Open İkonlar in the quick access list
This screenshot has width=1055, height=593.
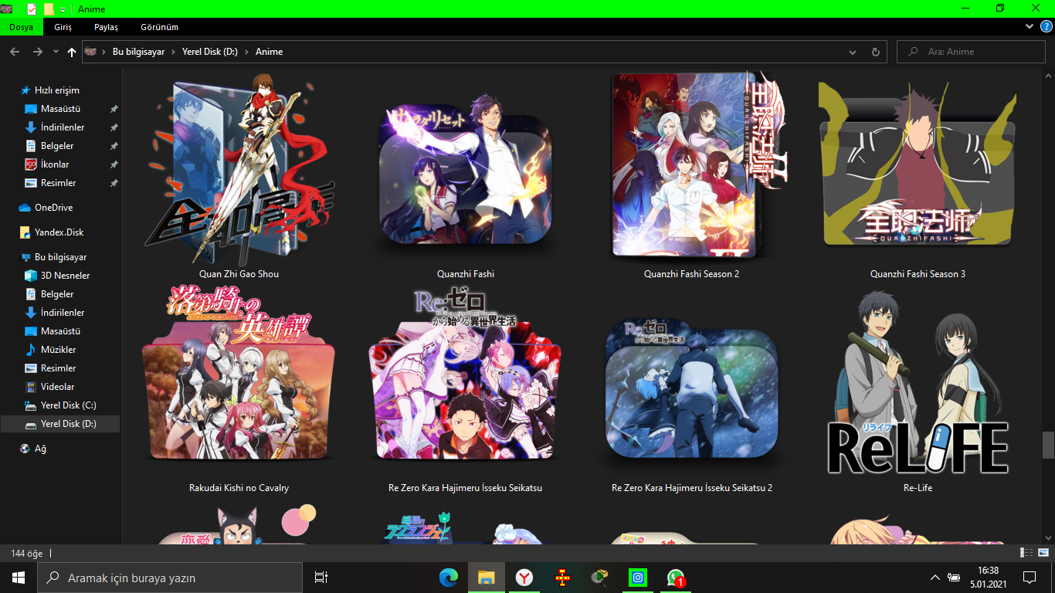pos(55,164)
